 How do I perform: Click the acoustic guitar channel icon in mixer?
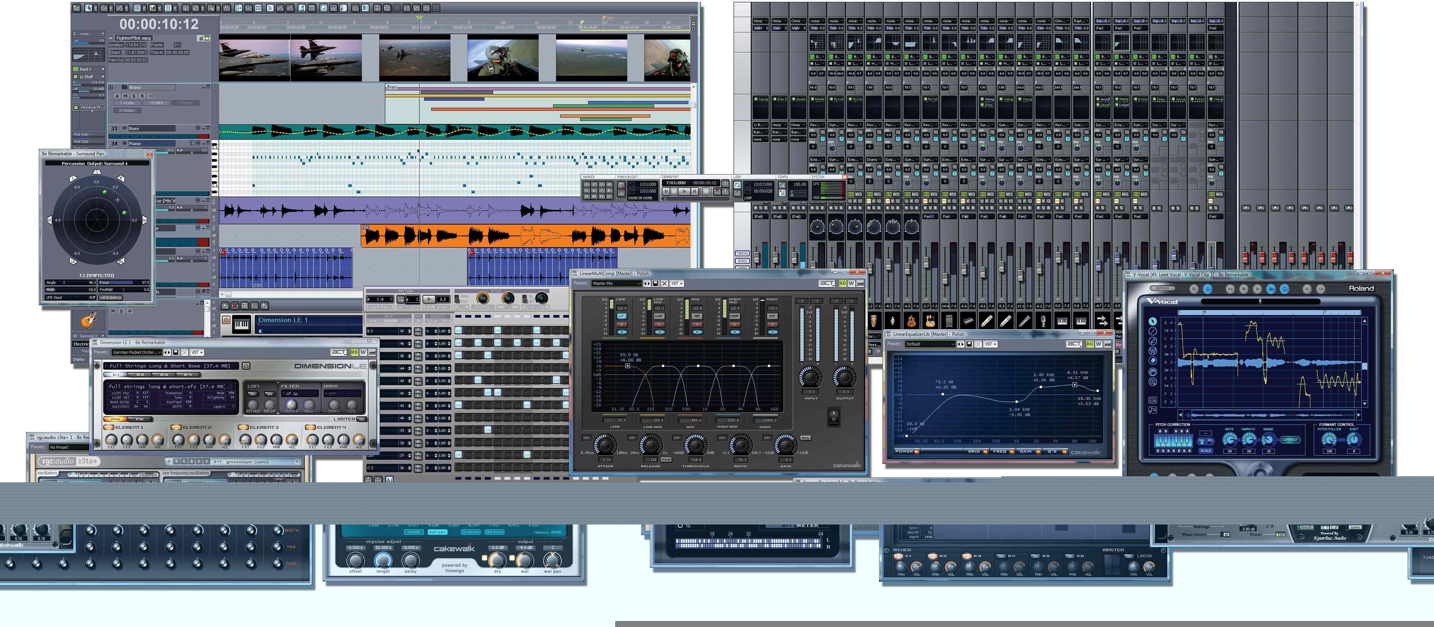click(911, 320)
